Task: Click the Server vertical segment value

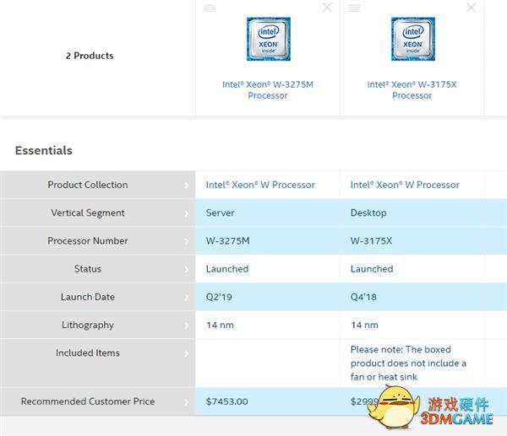Action: point(221,213)
